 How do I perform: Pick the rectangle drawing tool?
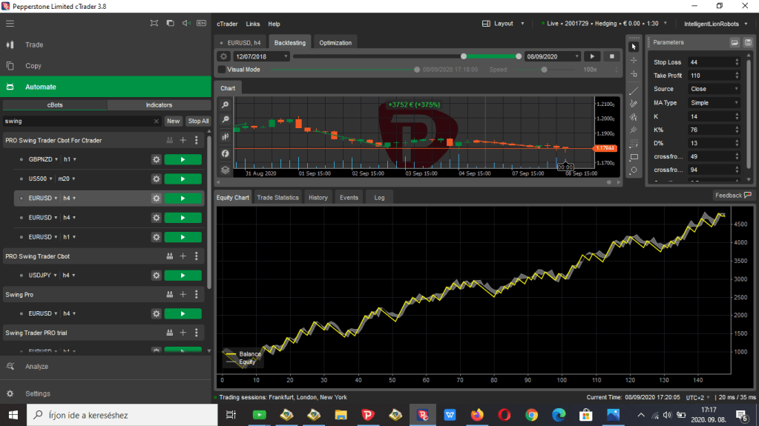tap(633, 157)
